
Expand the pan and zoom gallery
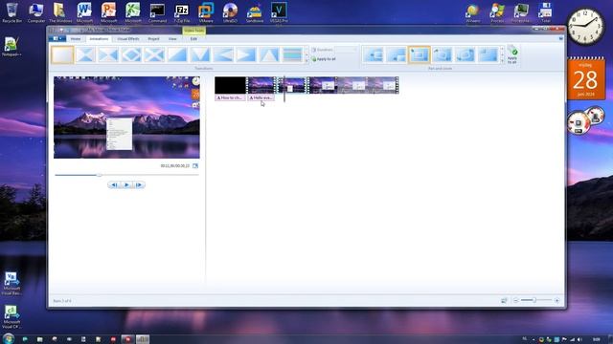[502, 61]
